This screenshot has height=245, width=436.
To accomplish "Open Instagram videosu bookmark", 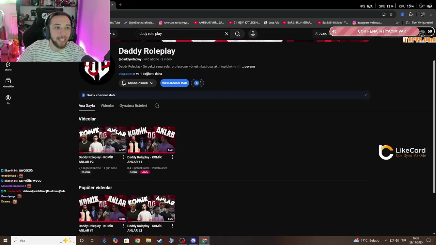I will point(367,23).
